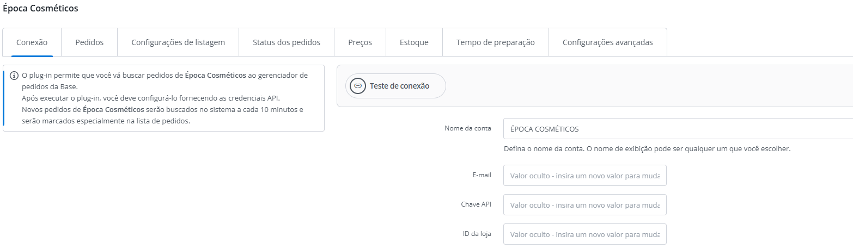Go to Configurações de listagem tab
The image size is (853, 249).
[178, 42]
